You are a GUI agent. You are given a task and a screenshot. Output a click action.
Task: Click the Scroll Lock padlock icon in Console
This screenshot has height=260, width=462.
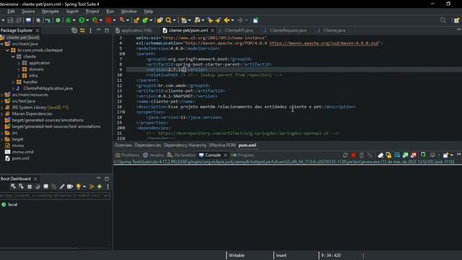[388, 155]
